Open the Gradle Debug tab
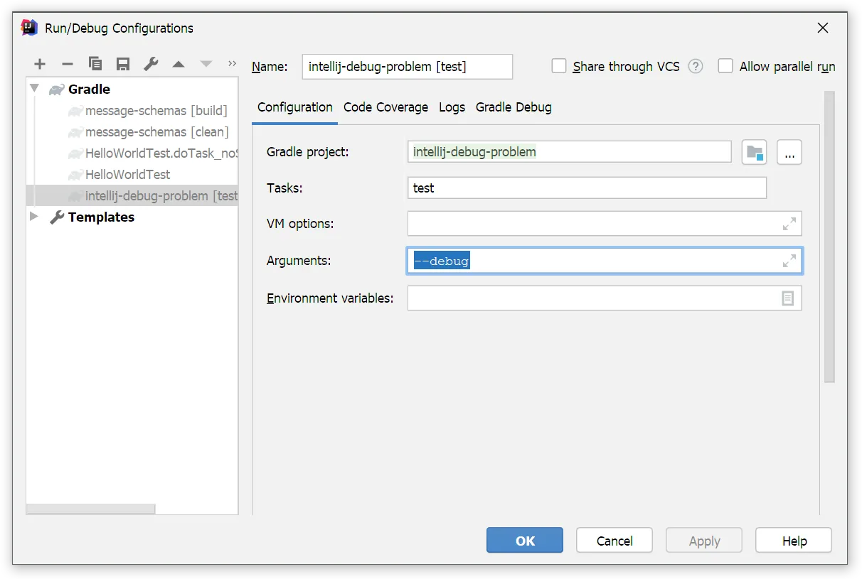This screenshot has width=862, height=579. click(514, 107)
